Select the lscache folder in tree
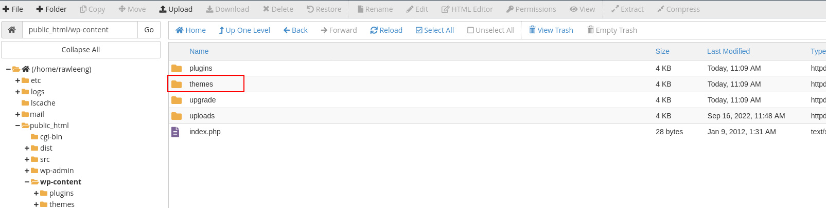The image size is (826, 208). 43,103
